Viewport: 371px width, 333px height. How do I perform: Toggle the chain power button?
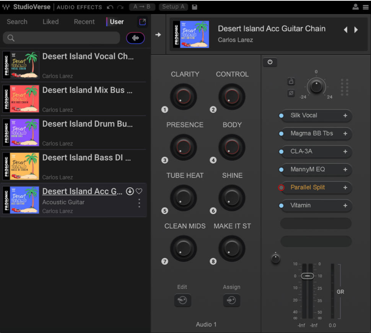(270, 62)
